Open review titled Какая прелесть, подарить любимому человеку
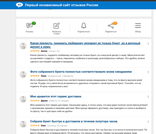 click(85, 45)
